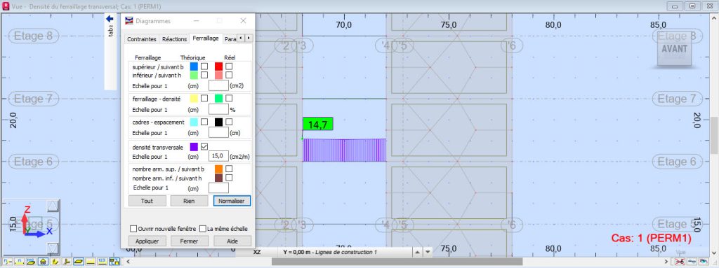Click the Normaliser button
719x268 pixels.
(x=232, y=201)
